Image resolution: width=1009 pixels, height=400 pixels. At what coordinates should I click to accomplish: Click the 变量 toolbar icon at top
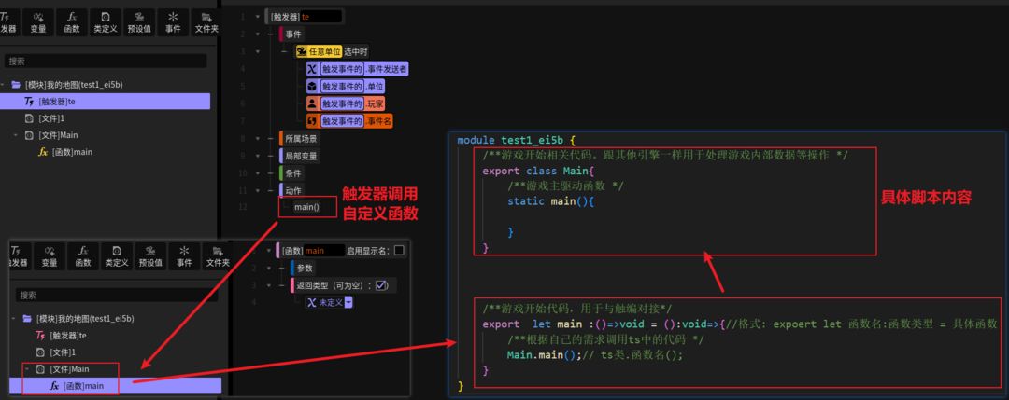coord(38,22)
